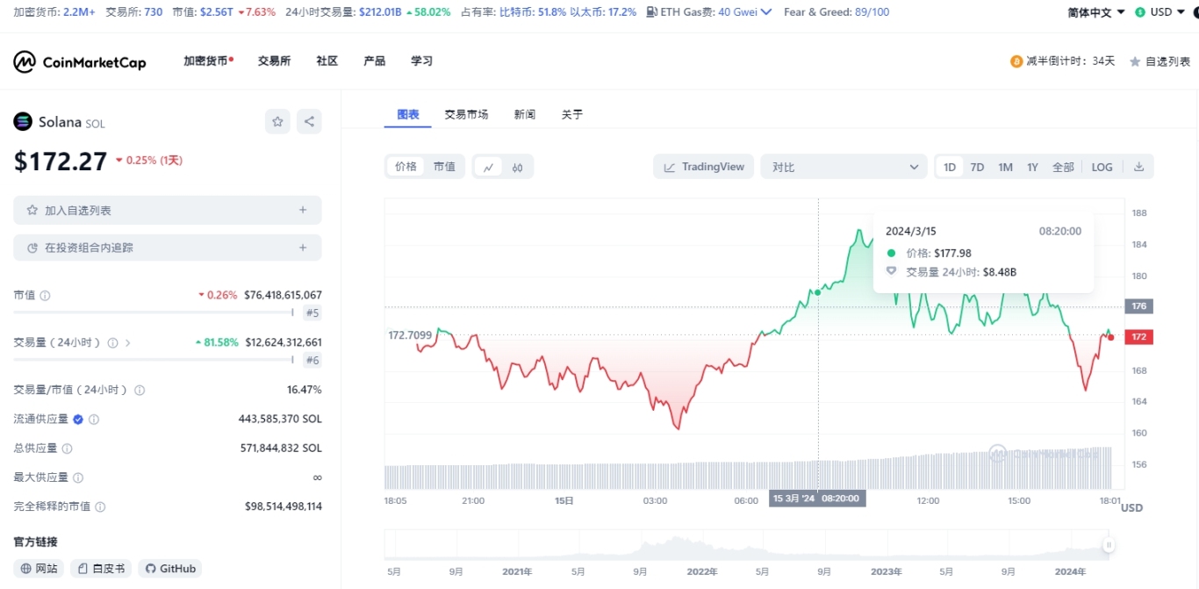Image resolution: width=1199 pixels, height=589 pixels.
Task: Expand 交易量（24小时）chevron arrow
Action: coord(128,343)
